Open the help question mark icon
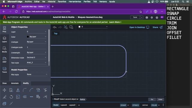The height and width of the screenshot is (108, 192). [157, 17]
